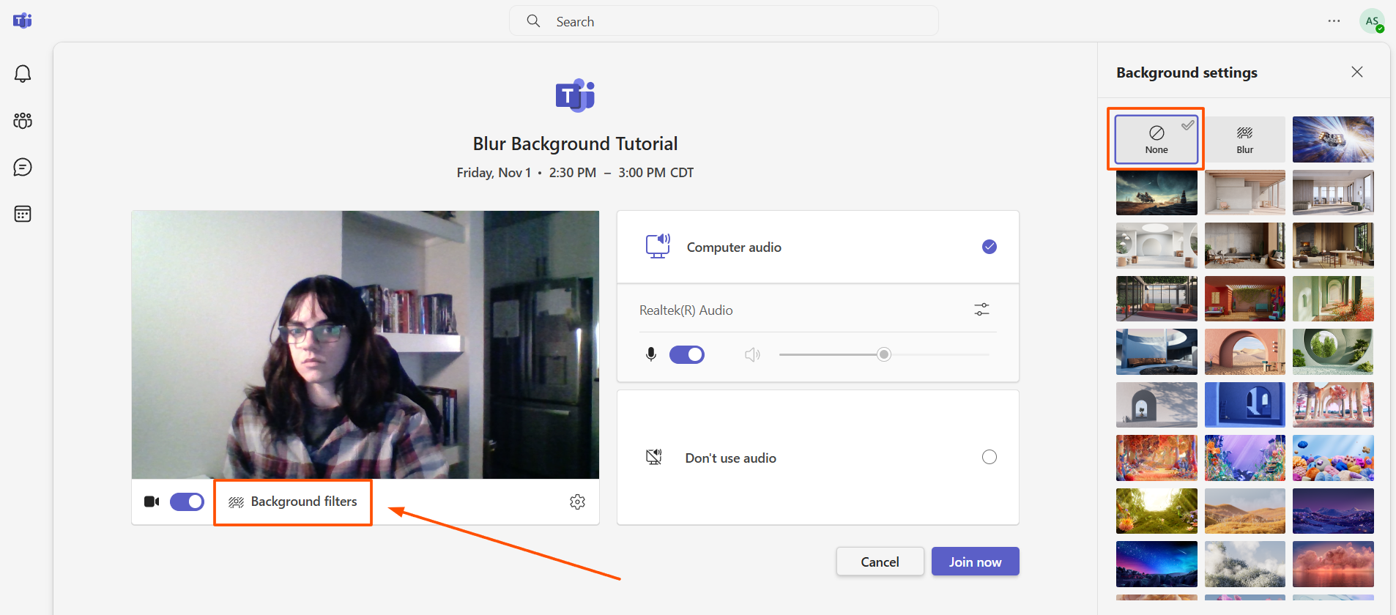
Task: Open device settings gear under video preview
Action: click(577, 502)
